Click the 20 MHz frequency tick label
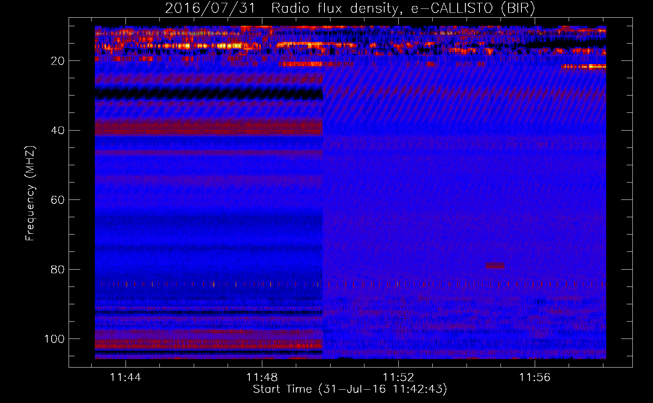653x403 pixels. 58,61
